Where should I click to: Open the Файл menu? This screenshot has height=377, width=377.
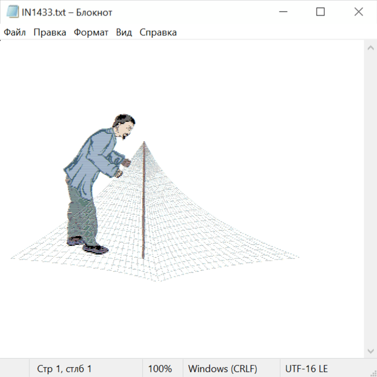[x=15, y=33]
